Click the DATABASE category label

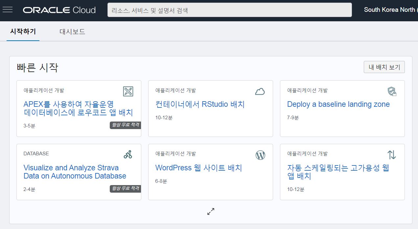pyautogui.click(x=36, y=154)
